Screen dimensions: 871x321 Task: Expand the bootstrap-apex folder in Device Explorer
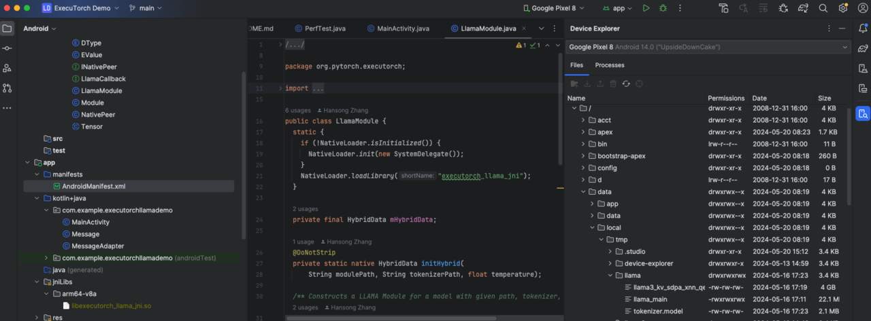(x=583, y=156)
